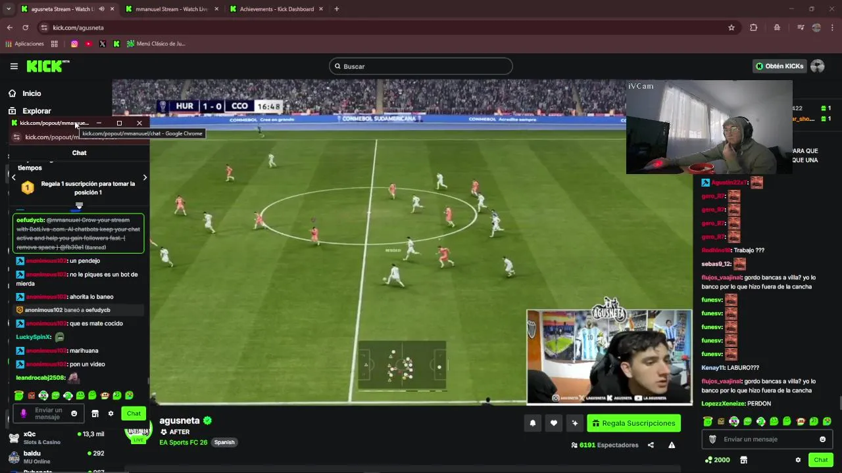Image resolution: width=842 pixels, height=473 pixels.
Task: Open emoji picker in popout chat input
Action: (74, 414)
